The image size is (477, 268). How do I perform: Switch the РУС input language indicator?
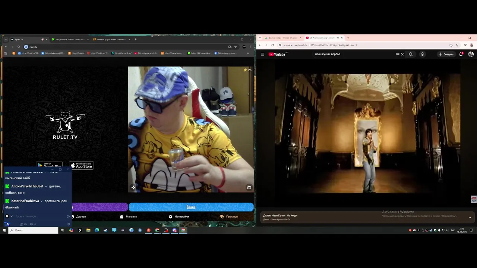click(453, 230)
